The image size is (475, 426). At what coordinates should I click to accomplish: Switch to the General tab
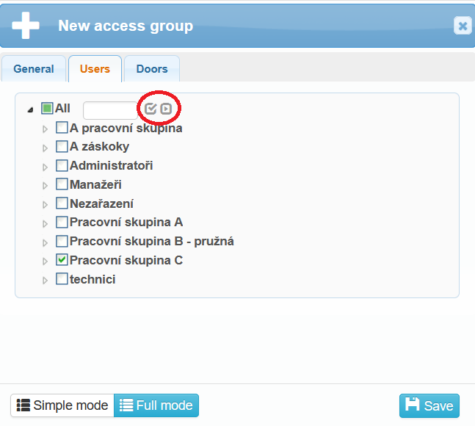34,69
